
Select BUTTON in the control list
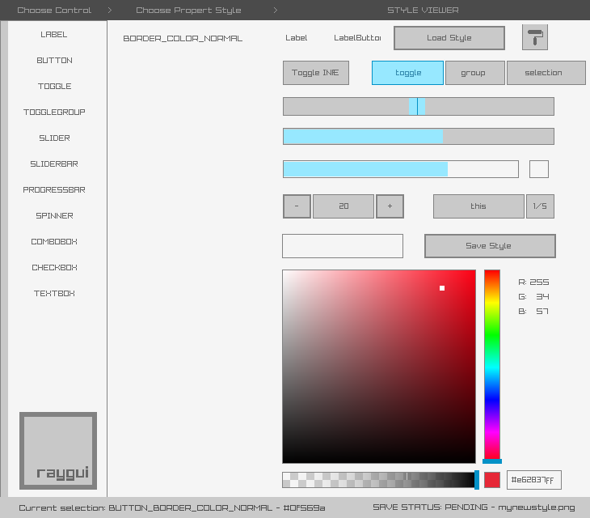(54, 61)
